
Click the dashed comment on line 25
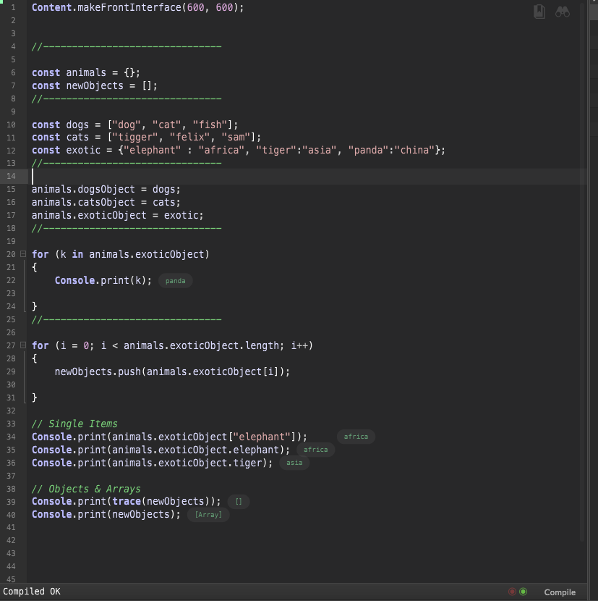point(127,319)
